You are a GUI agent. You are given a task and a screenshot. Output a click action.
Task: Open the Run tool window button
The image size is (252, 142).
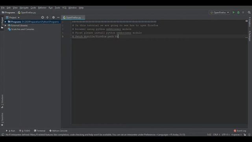coord(11,131)
